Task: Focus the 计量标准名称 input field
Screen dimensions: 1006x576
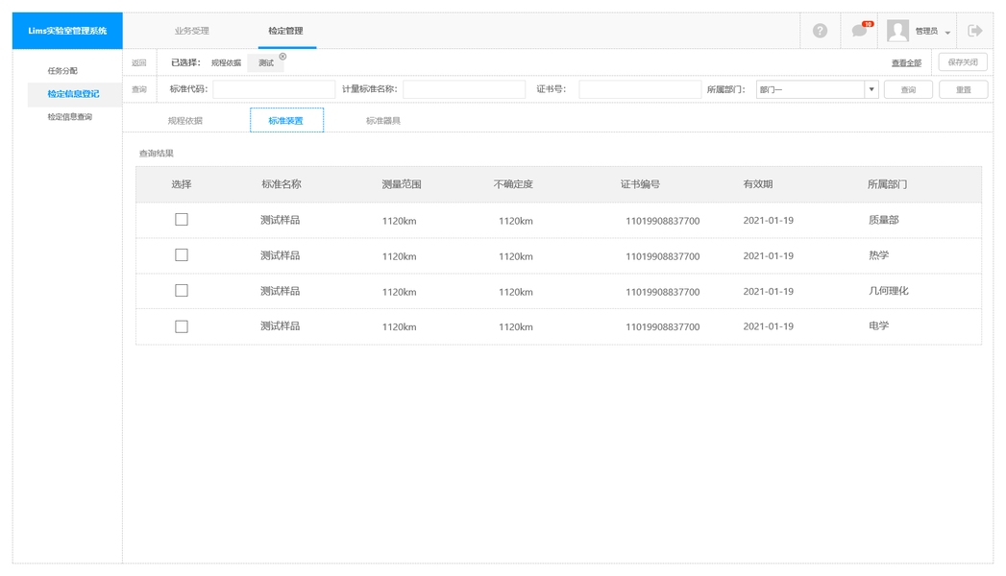Action: pos(464,89)
